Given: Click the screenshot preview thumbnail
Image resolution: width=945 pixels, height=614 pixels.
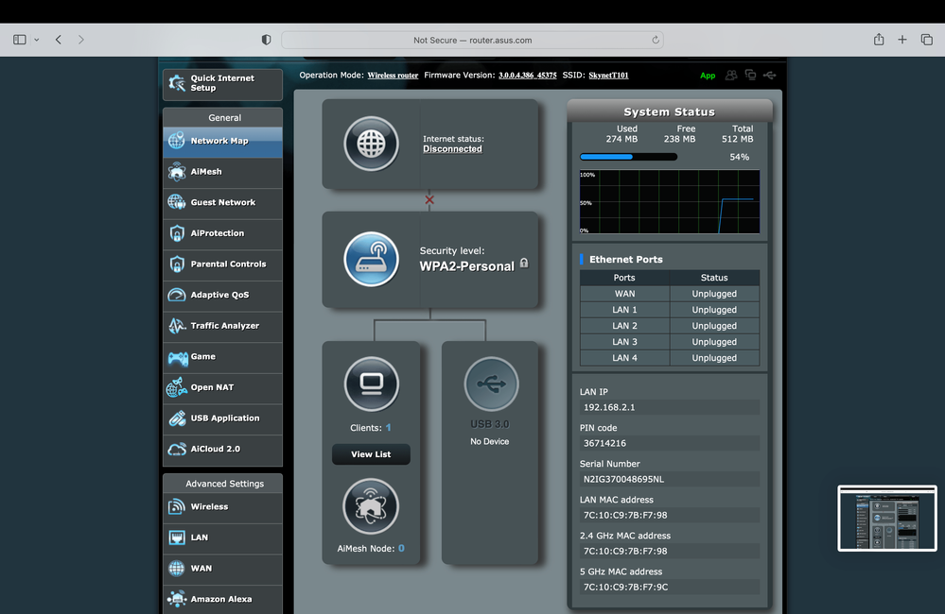Looking at the screenshot, I should (x=887, y=518).
